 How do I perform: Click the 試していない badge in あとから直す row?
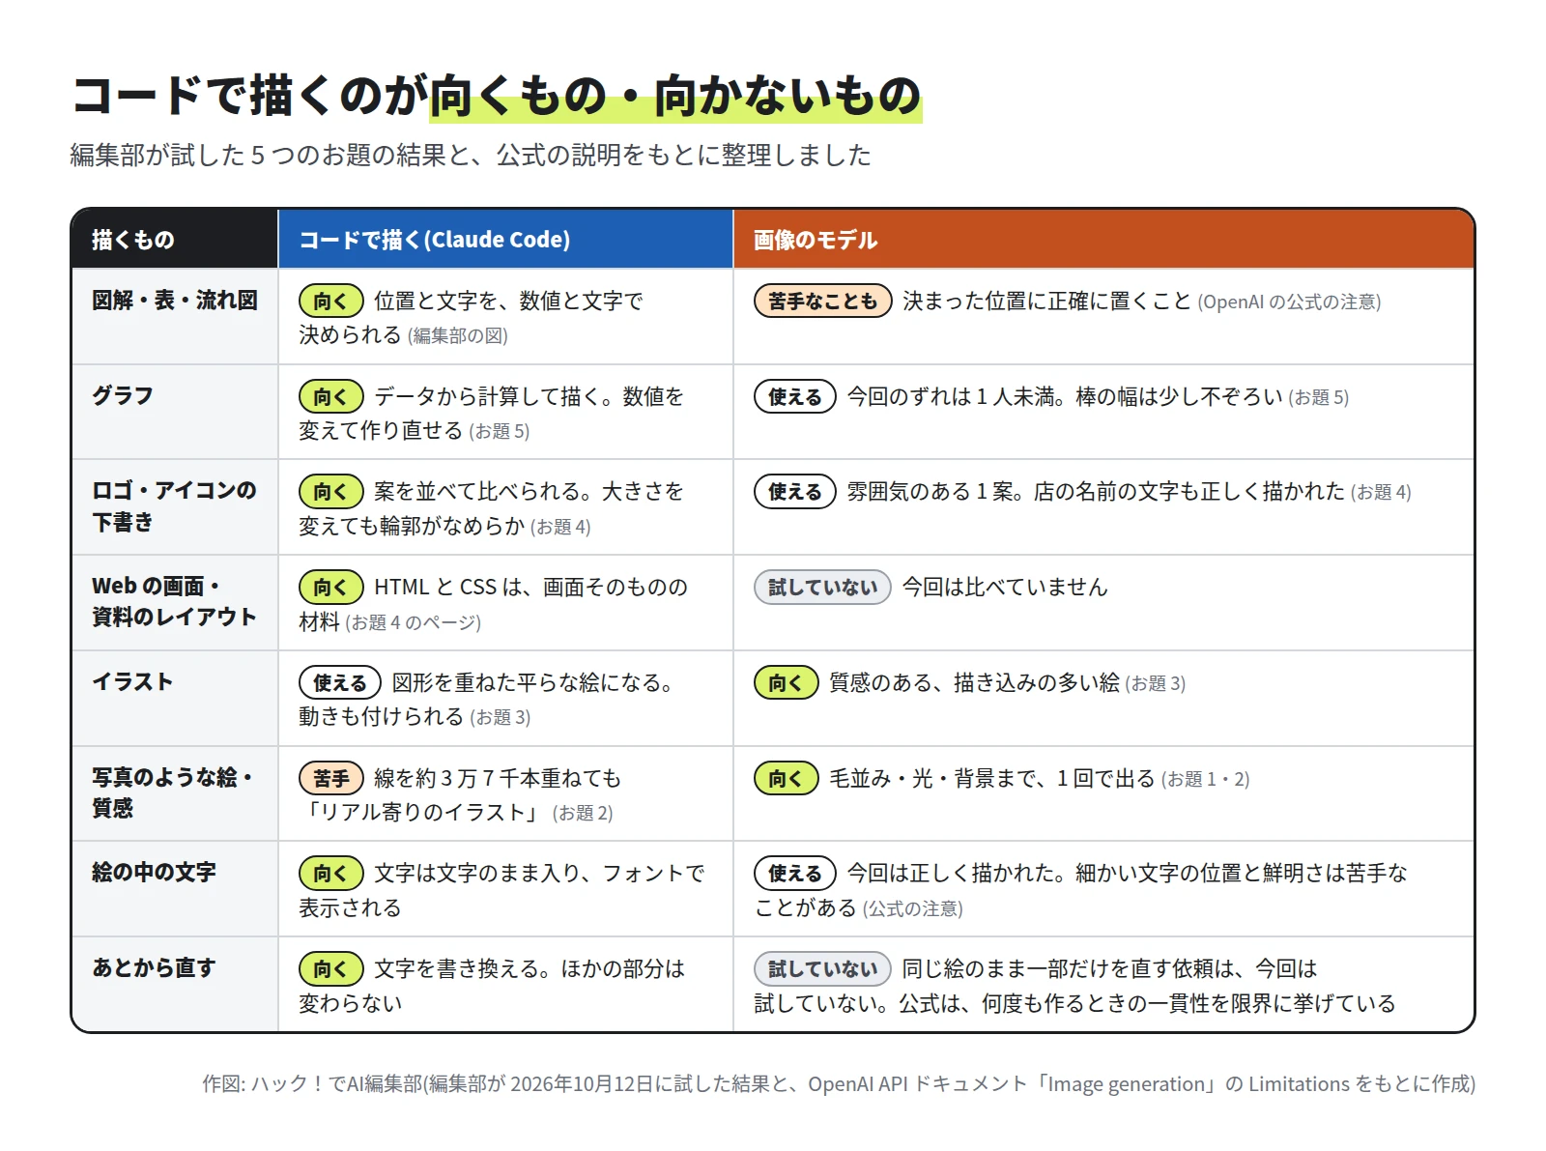[822, 968]
